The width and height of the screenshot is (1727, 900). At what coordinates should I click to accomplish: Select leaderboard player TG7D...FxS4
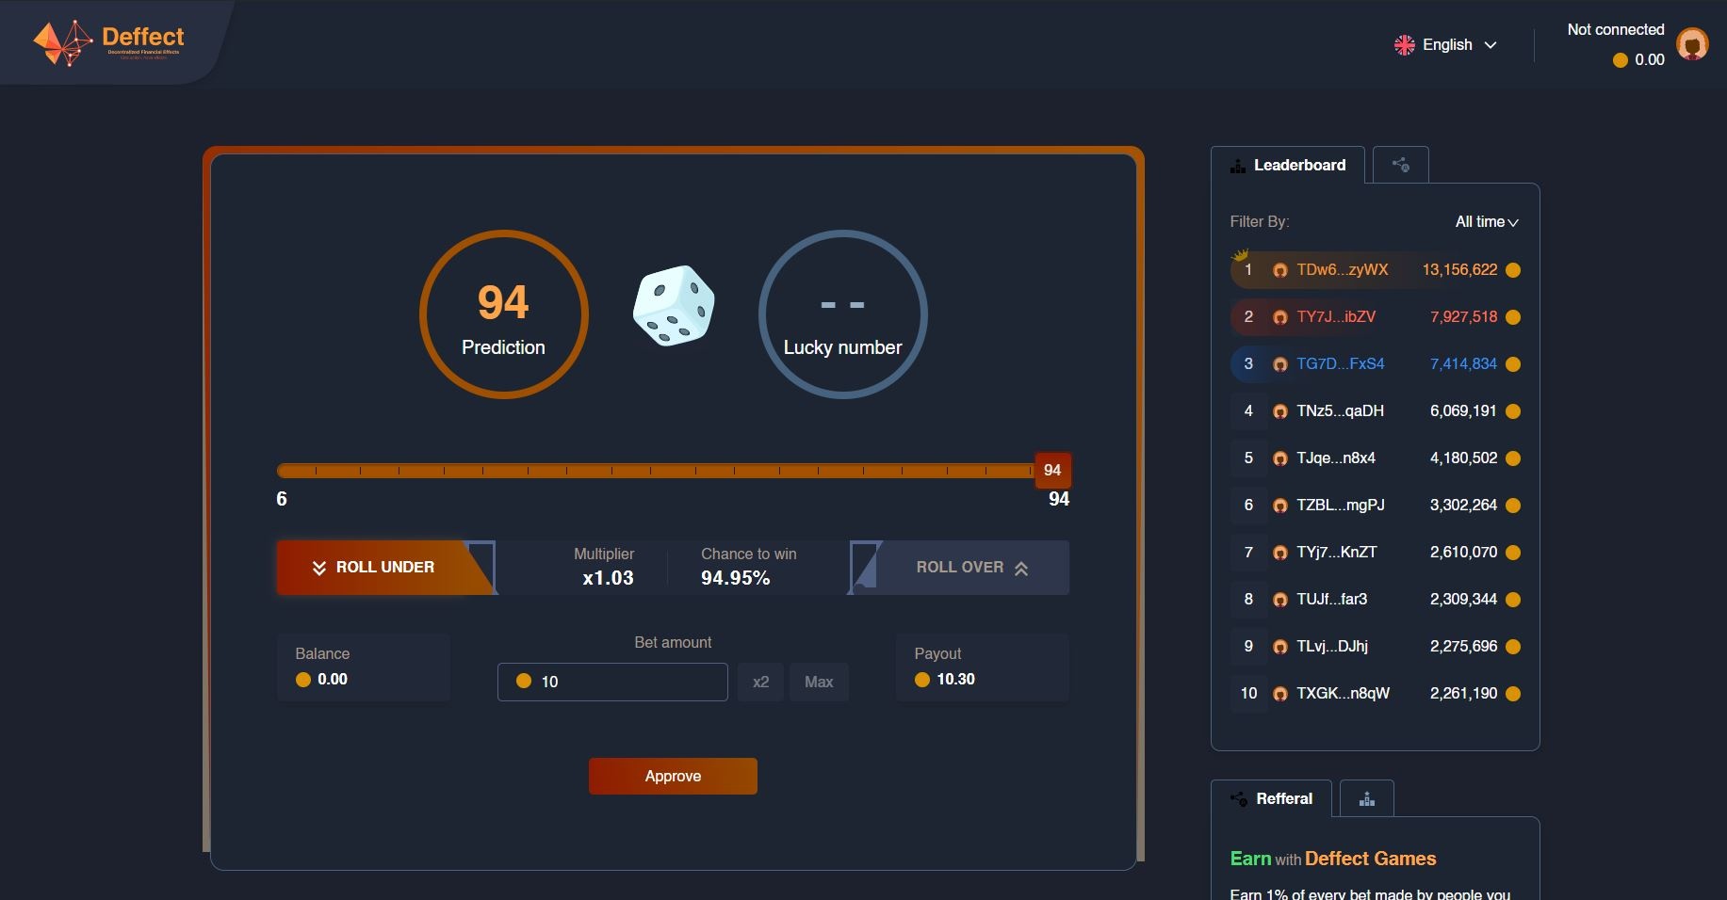coord(1340,364)
